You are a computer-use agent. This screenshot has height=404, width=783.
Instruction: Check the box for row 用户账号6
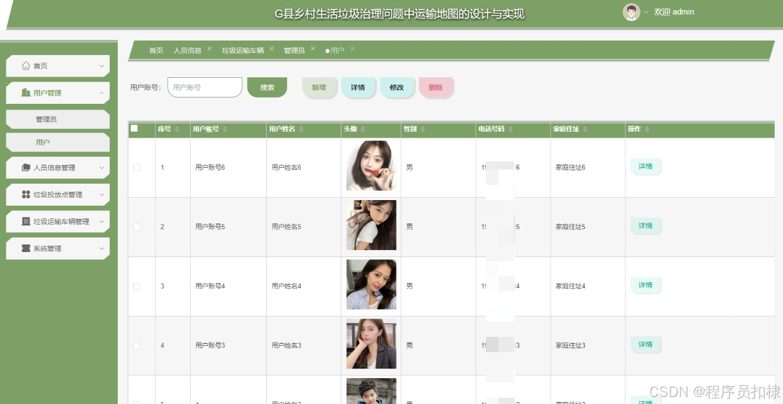point(136,167)
